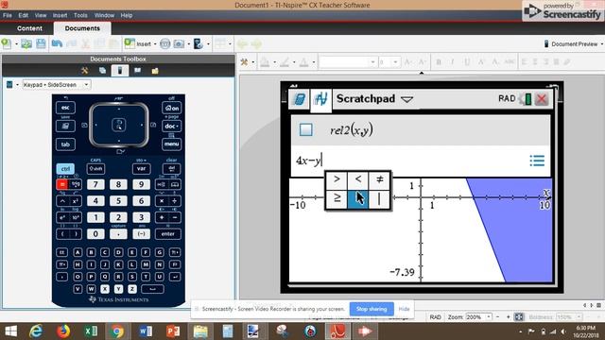Click the menu key on the keypad
Image resolution: width=605 pixels, height=340 pixels.
pyautogui.click(x=172, y=144)
